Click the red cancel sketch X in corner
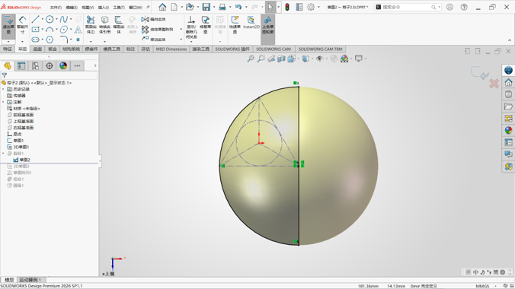 point(494,84)
